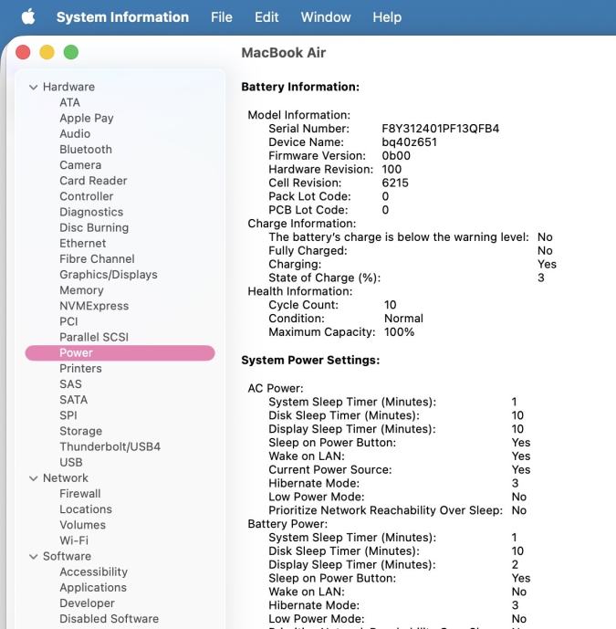Select Printers in the sidebar

80,369
